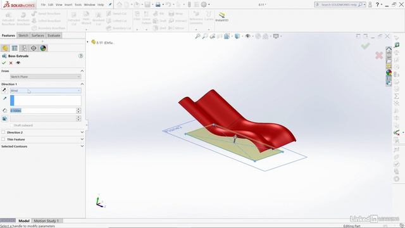Accept the Boss-Extrude with the green checkmark in the panel
405x228 pixels.
[x=4, y=63]
